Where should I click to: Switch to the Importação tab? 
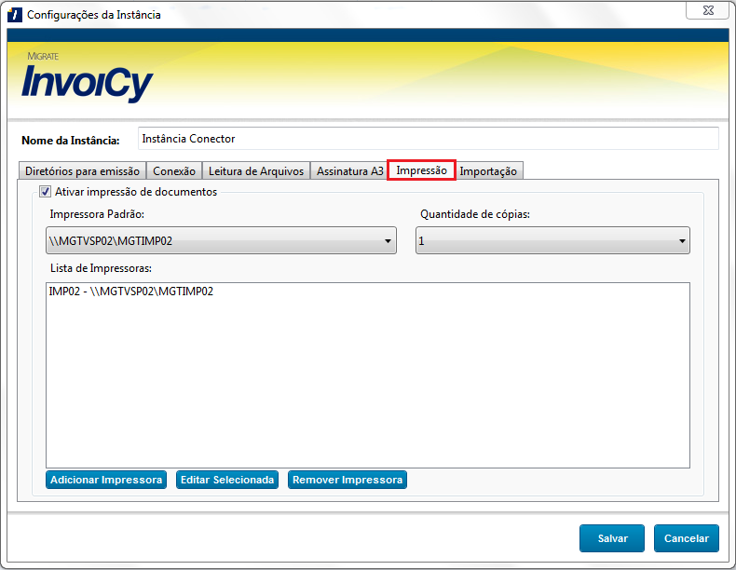(488, 171)
